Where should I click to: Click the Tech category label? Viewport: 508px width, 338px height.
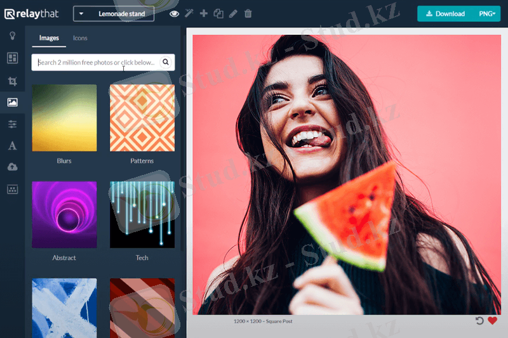coord(142,258)
